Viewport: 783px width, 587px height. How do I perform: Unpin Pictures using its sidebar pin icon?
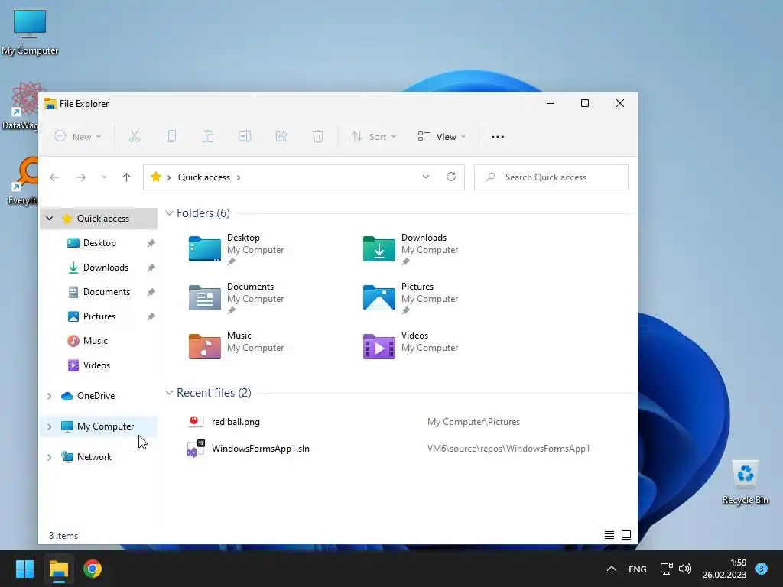[151, 316]
